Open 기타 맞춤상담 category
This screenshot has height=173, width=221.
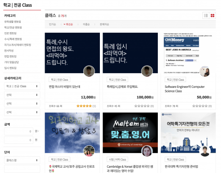[11, 62]
